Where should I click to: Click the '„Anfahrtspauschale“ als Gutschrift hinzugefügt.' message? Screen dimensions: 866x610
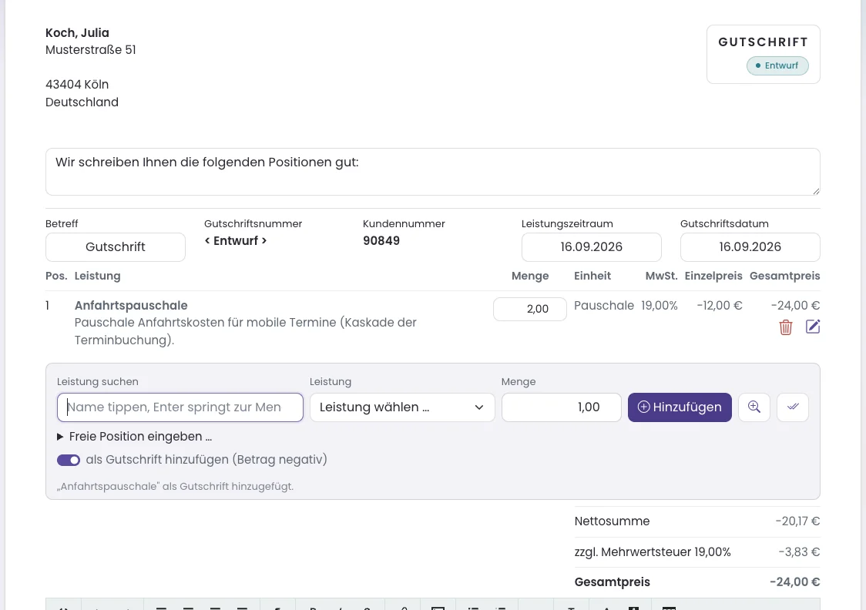(175, 486)
